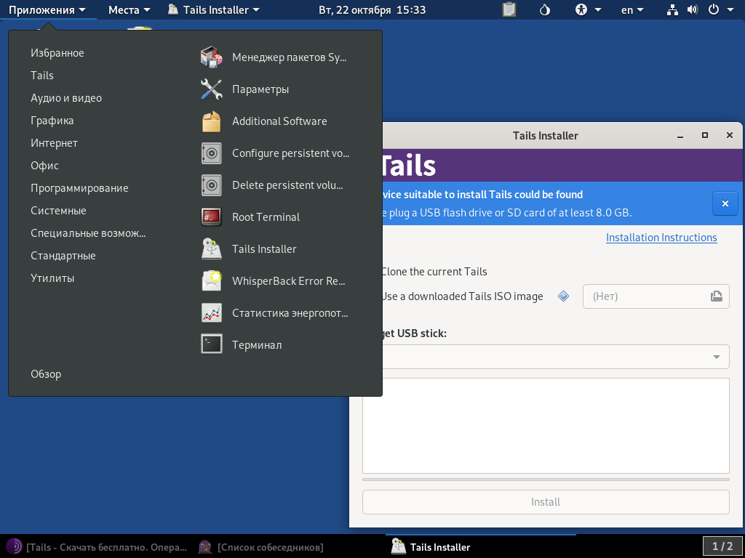Screen dimensions: 745x558
Task: Open the en keyboard layout dropdown
Action: [632, 9]
